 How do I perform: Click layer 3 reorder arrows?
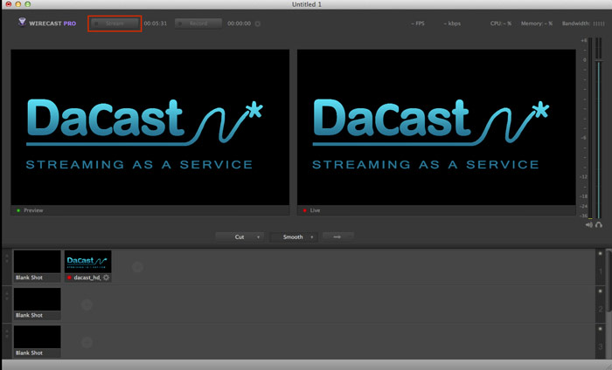[x=7, y=333]
